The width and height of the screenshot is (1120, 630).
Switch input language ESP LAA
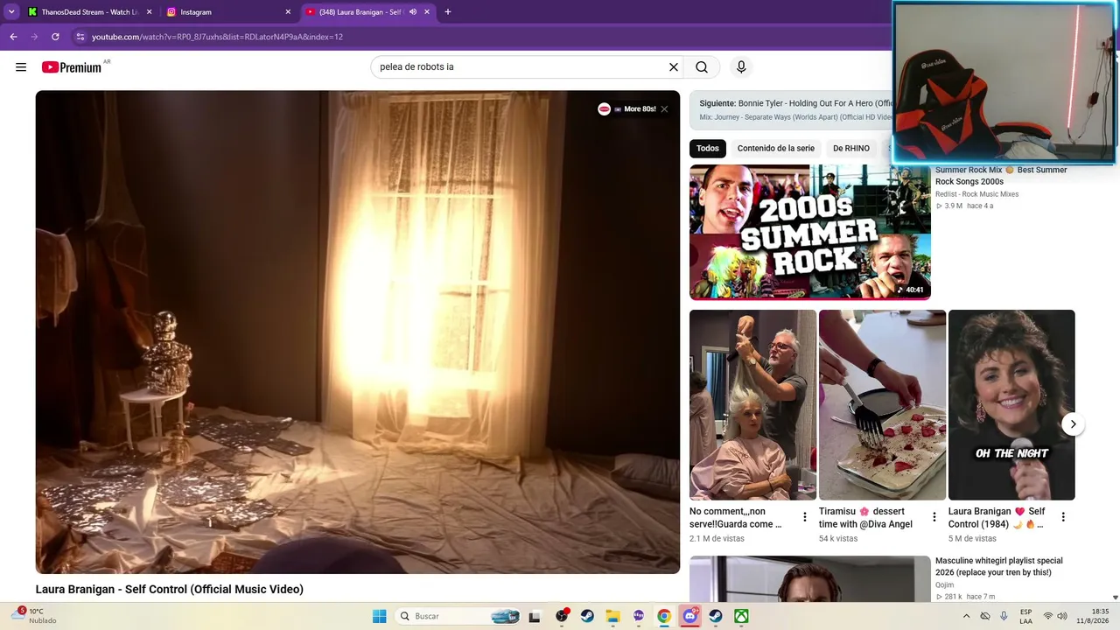click(x=1025, y=616)
